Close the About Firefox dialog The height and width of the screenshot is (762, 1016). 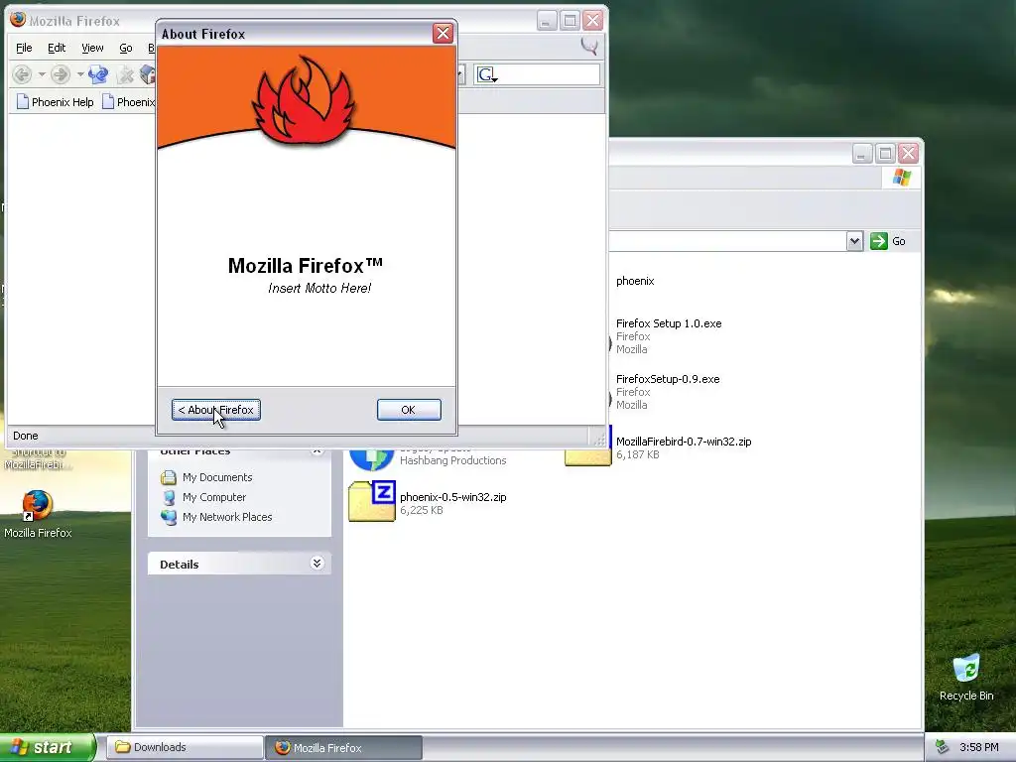tap(444, 34)
